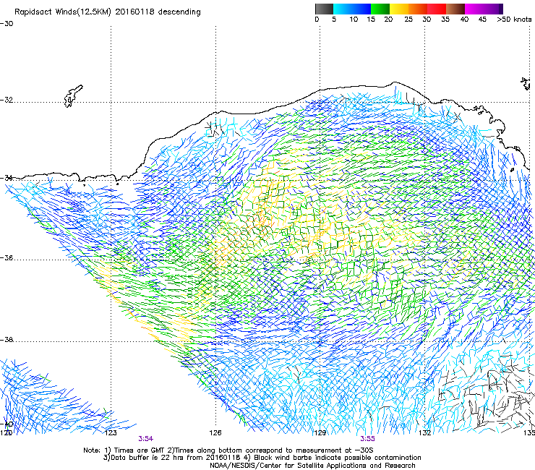Click the legend tick label '25'
535x470 pixels.
[408, 20]
